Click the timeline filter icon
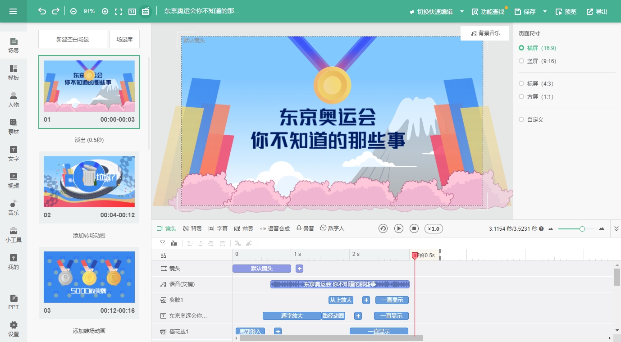The height and width of the screenshot is (342, 621). pos(163,243)
